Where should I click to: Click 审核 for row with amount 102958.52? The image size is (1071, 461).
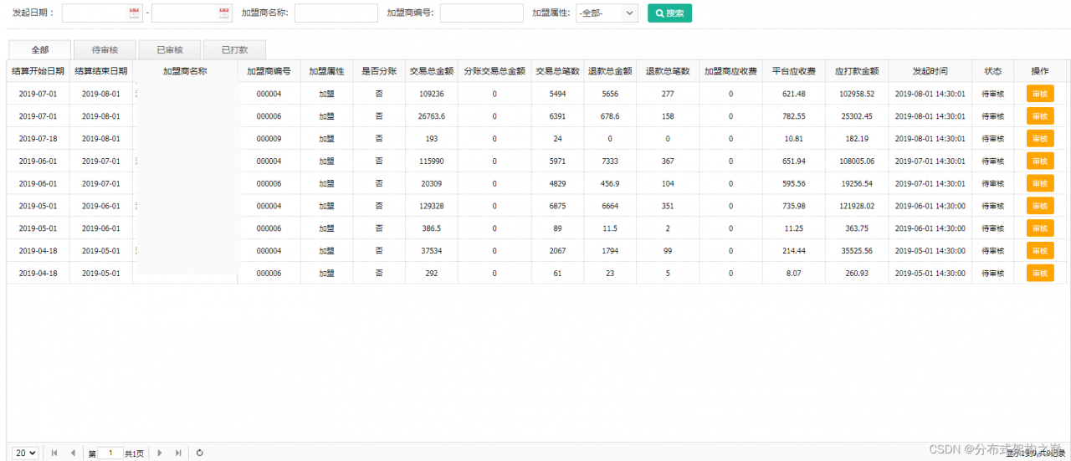coord(1040,94)
